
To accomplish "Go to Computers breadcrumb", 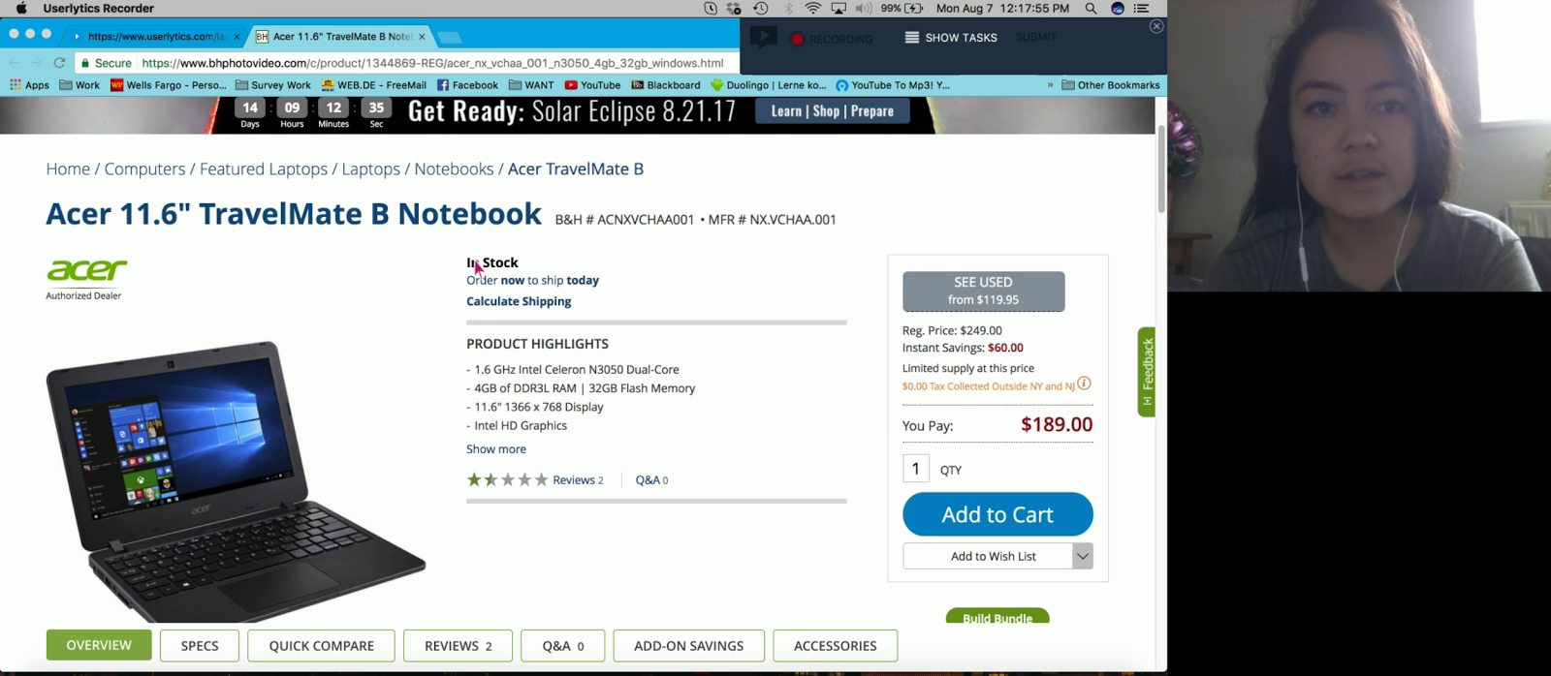I will pos(144,169).
